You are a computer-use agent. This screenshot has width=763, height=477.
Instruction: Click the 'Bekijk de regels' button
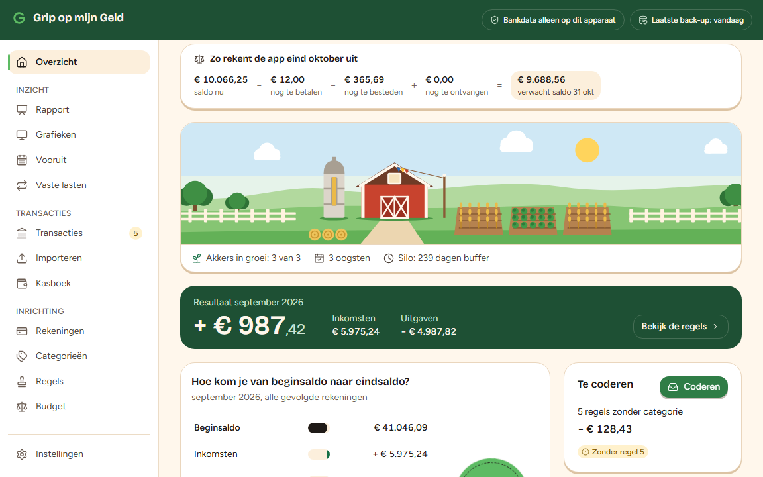(680, 327)
